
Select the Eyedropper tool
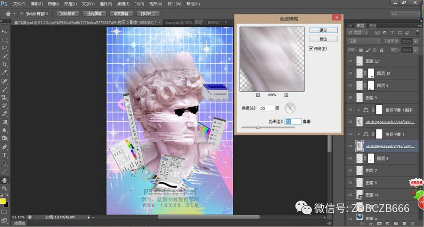click(4, 72)
